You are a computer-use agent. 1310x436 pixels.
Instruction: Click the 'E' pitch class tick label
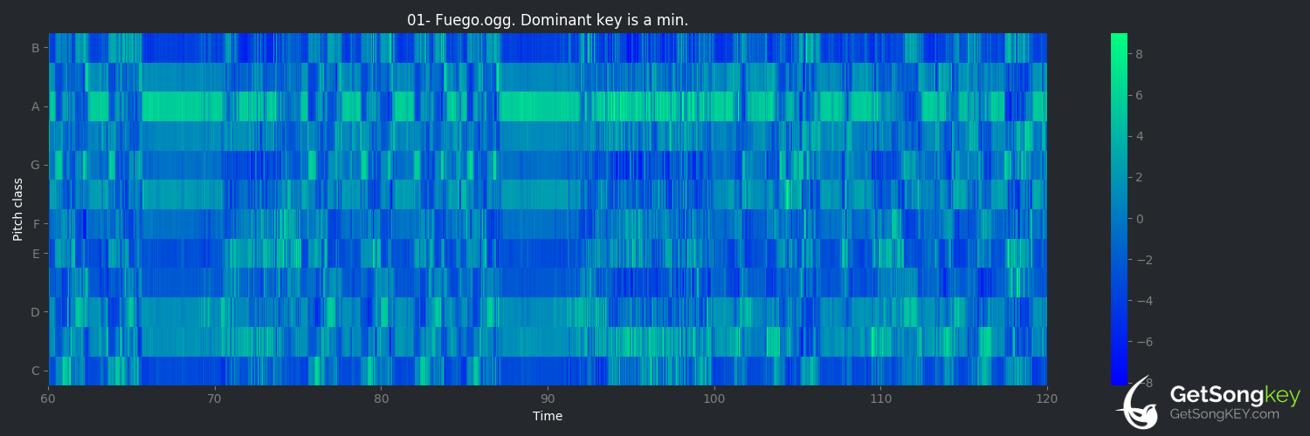37,253
